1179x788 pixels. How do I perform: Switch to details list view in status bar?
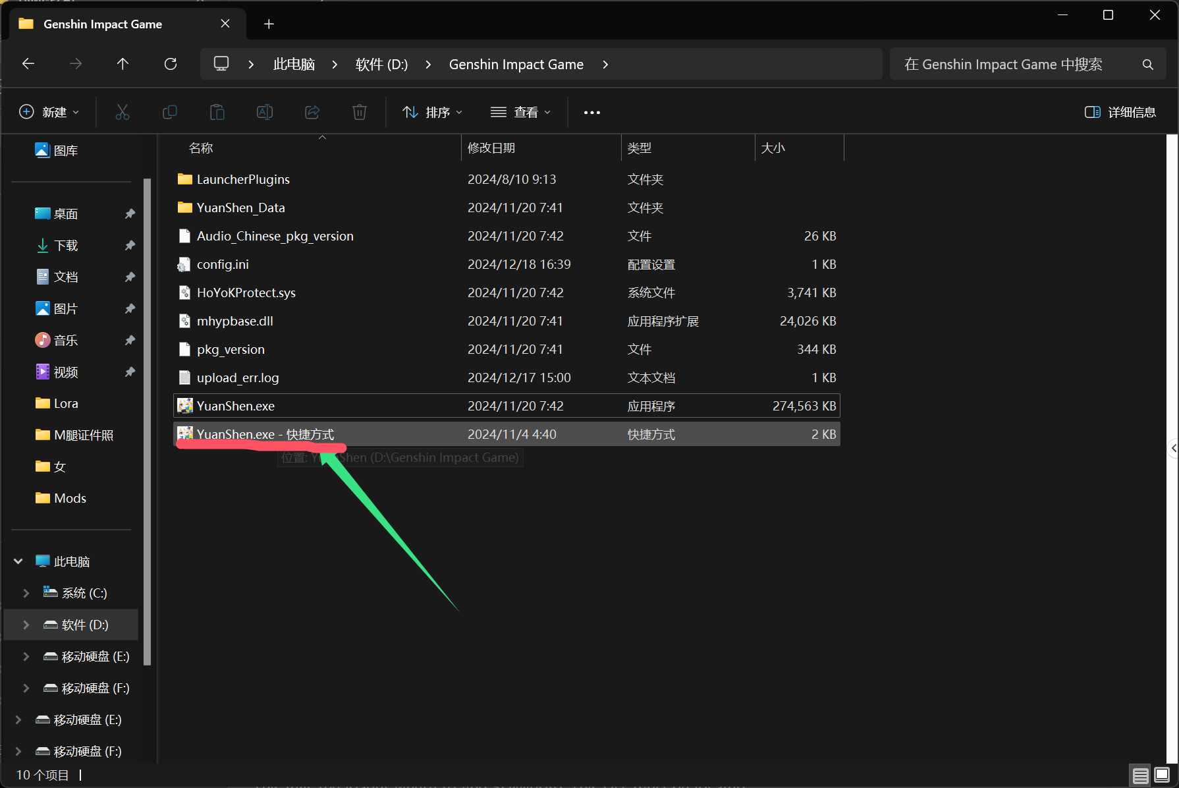click(1141, 775)
